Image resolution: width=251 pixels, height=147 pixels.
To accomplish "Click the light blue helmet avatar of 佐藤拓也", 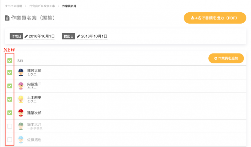I will click(21, 139).
